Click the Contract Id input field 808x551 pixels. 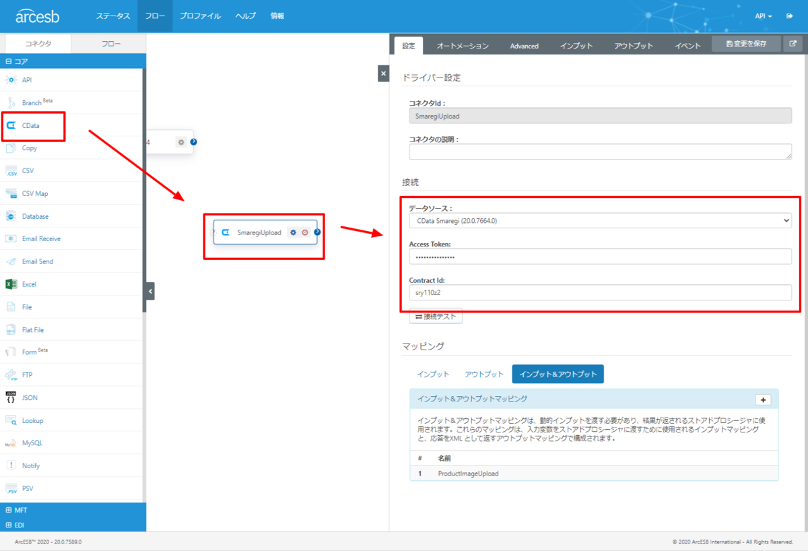(600, 292)
